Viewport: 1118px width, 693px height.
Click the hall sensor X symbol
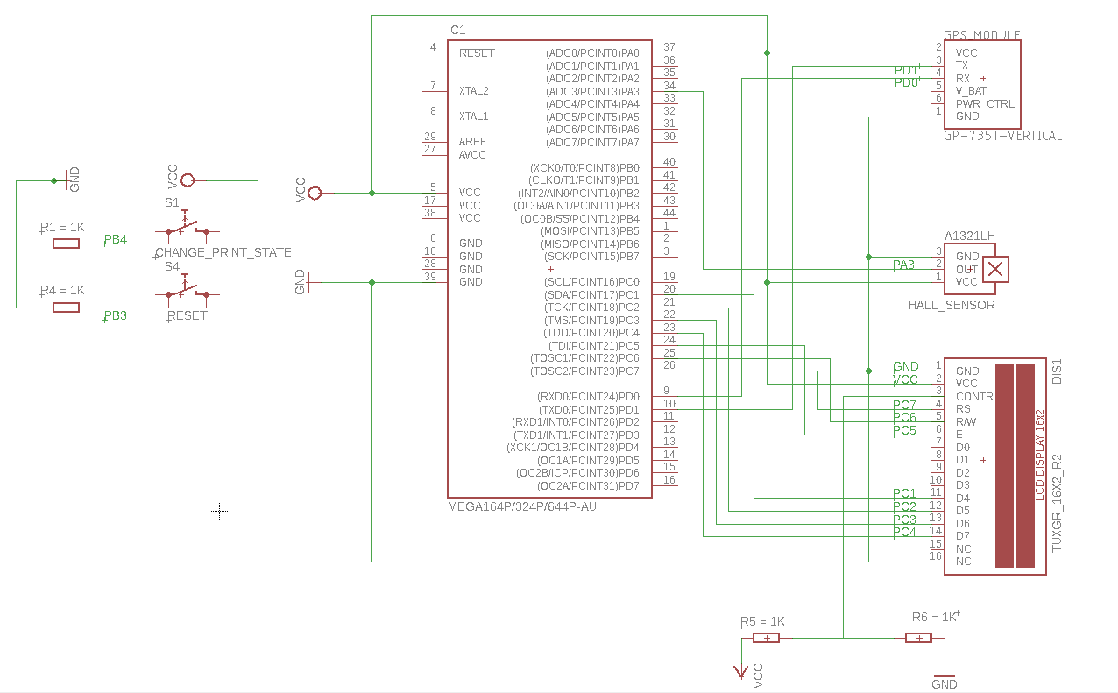994,269
